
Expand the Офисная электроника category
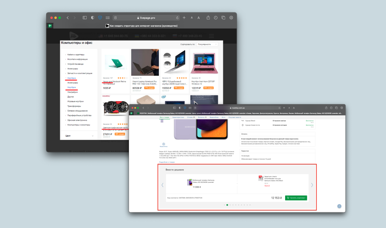click(x=77, y=120)
